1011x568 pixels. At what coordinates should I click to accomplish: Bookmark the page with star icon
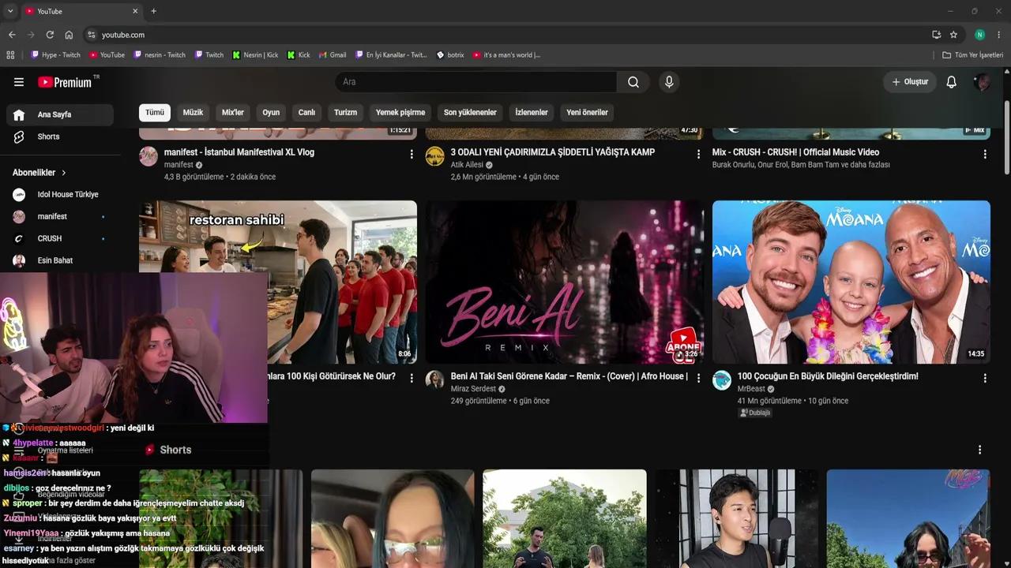(953, 35)
